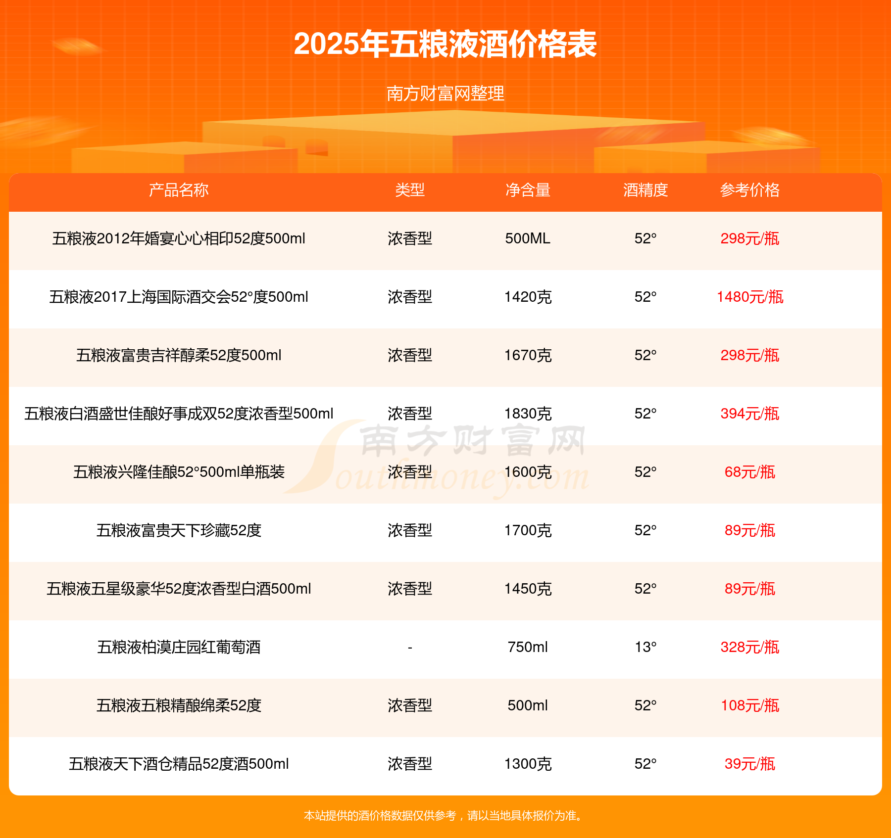Click the 1420克 net content cell

pyautogui.click(x=528, y=297)
